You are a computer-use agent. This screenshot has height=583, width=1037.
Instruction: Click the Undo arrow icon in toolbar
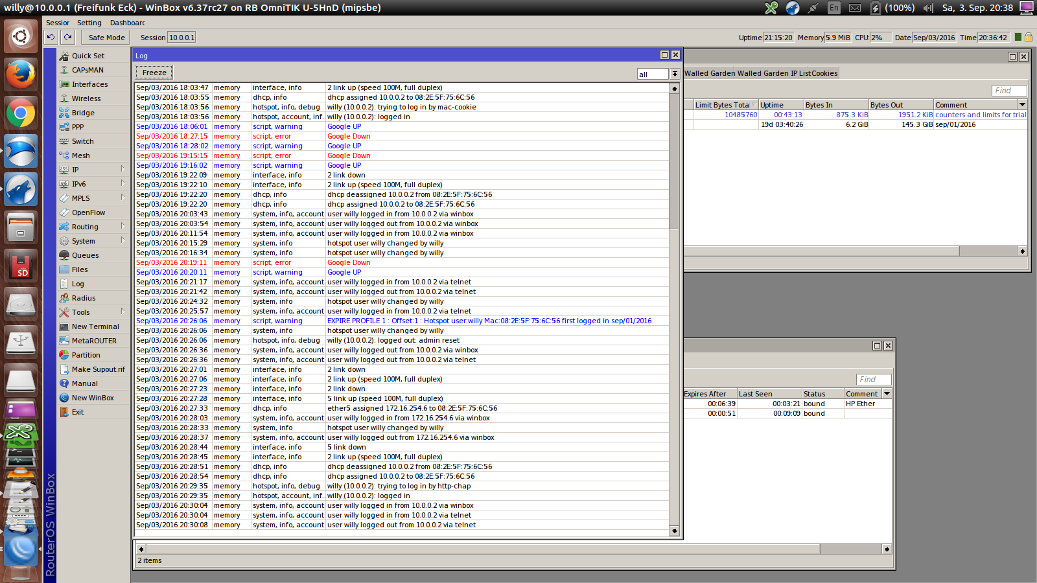pos(51,38)
